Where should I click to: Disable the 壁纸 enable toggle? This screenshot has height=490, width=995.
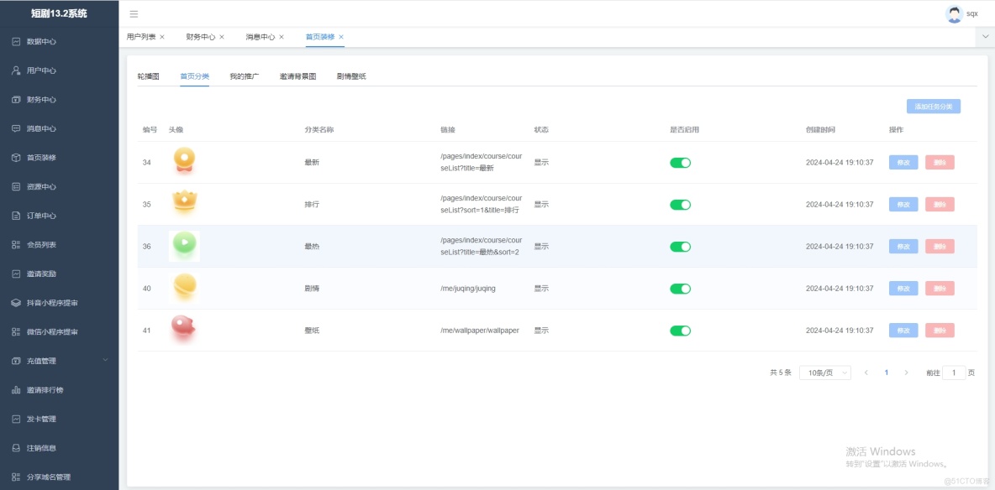click(679, 330)
